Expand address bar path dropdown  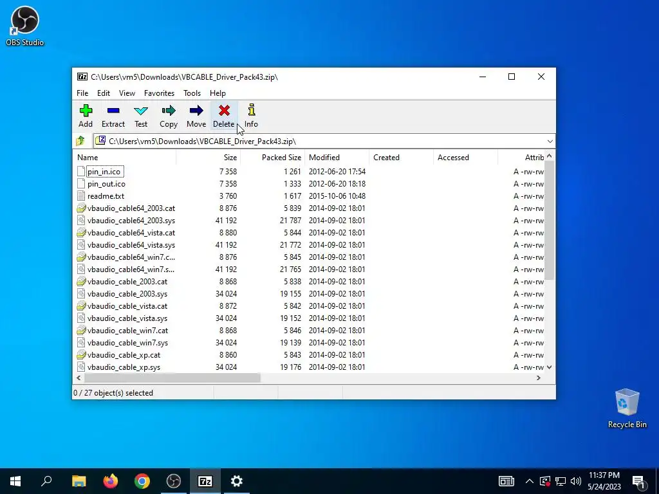(x=550, y=141)
